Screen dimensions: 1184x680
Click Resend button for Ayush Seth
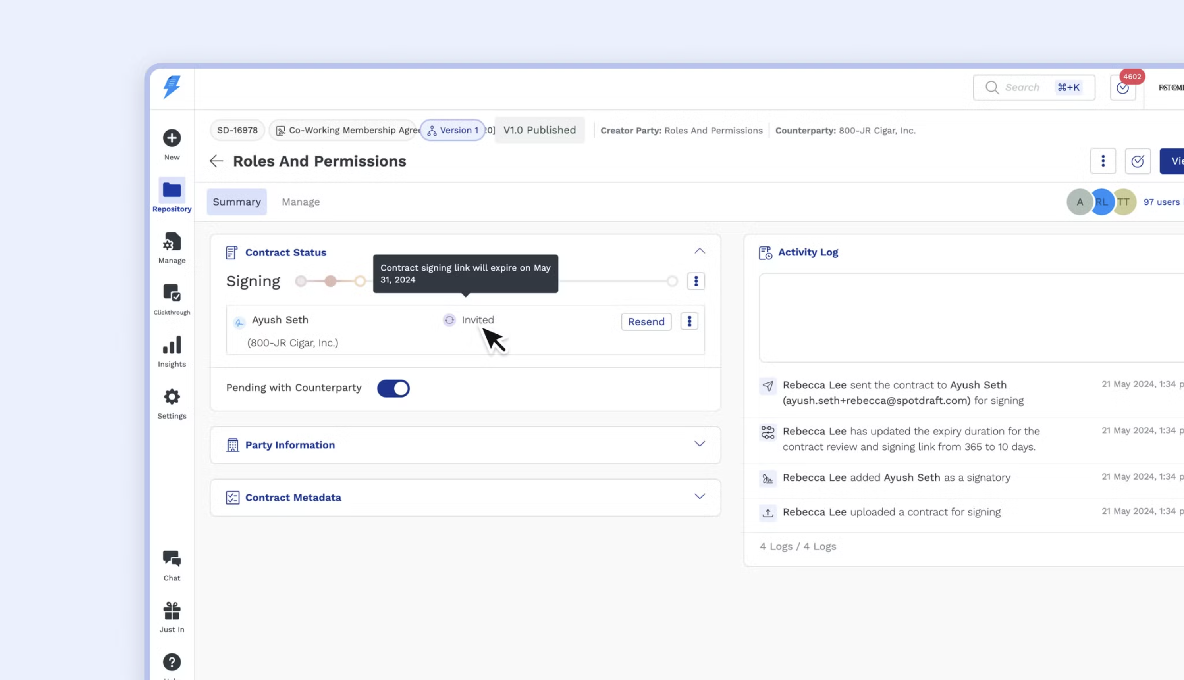[646, 322]
